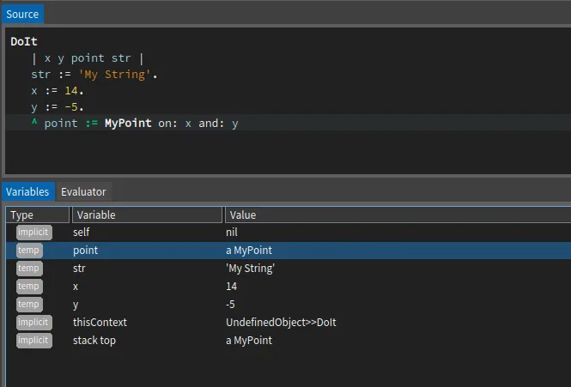Click the Variable column header
This screenshot has width=571, height=387.
point(146,215)
